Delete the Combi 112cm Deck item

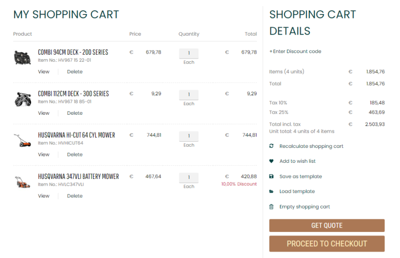(x=74, y=113)
